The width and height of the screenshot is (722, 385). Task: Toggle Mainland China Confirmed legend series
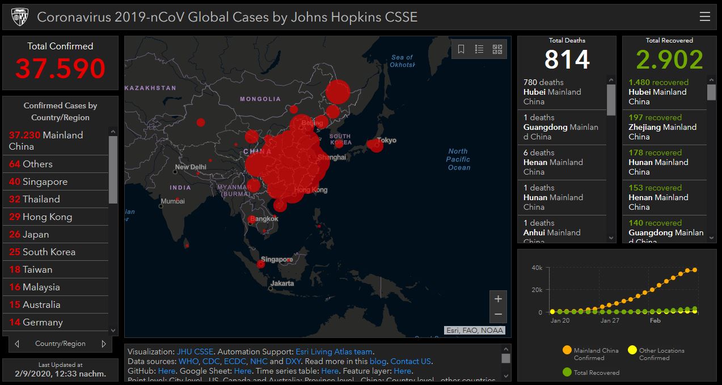click(590, 354)
